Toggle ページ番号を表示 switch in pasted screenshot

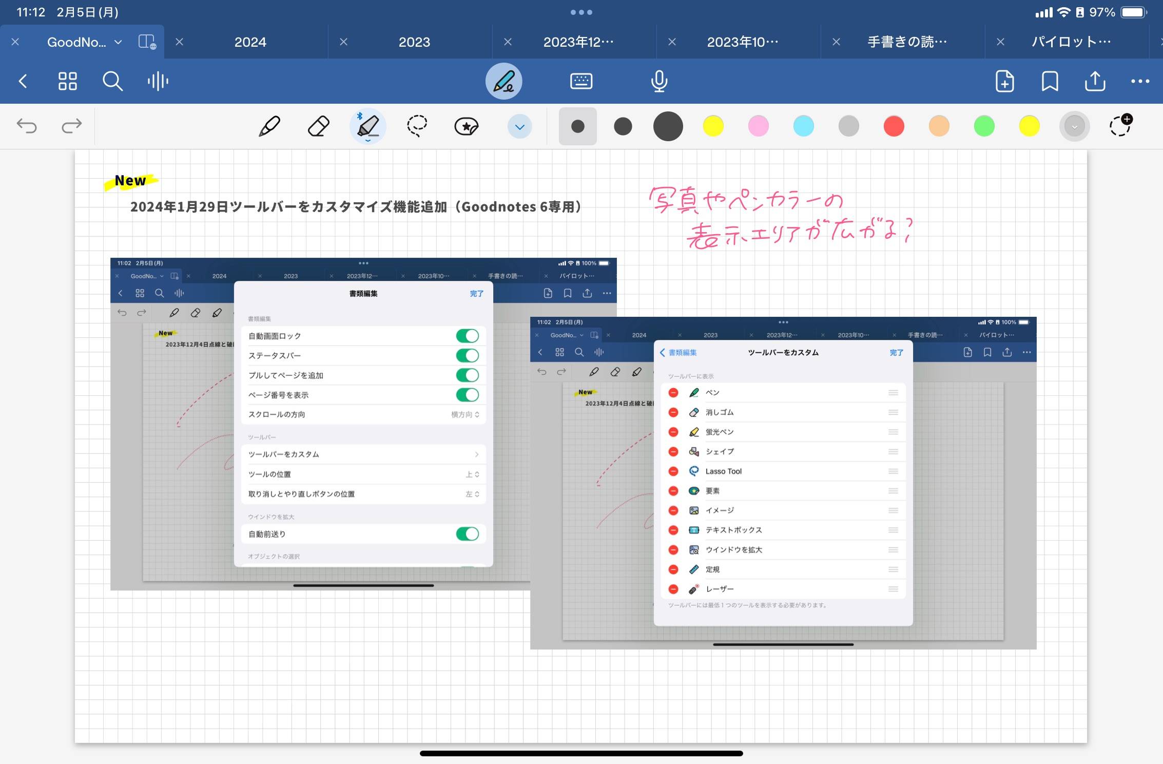[x=468, y=395]
